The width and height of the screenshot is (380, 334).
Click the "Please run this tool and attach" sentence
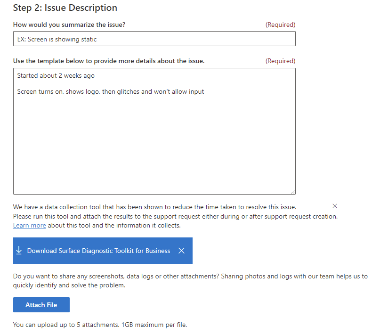click(x=175, y=216)
